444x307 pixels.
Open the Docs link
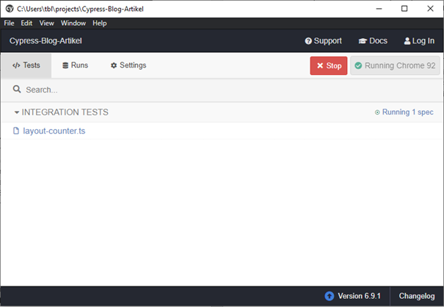[x=373, y=41]
